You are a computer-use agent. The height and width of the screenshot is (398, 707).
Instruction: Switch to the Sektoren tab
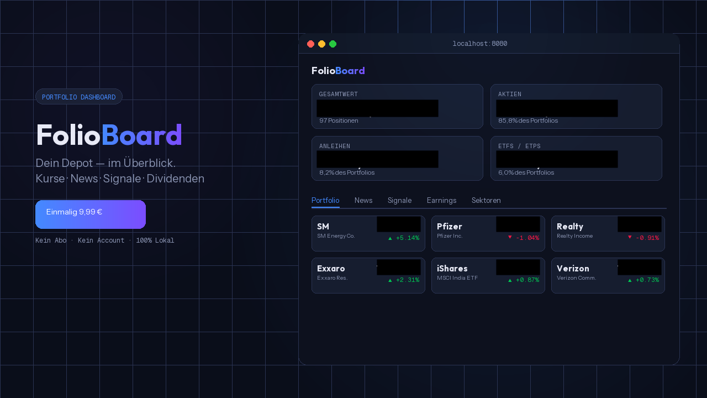(486, 200)
